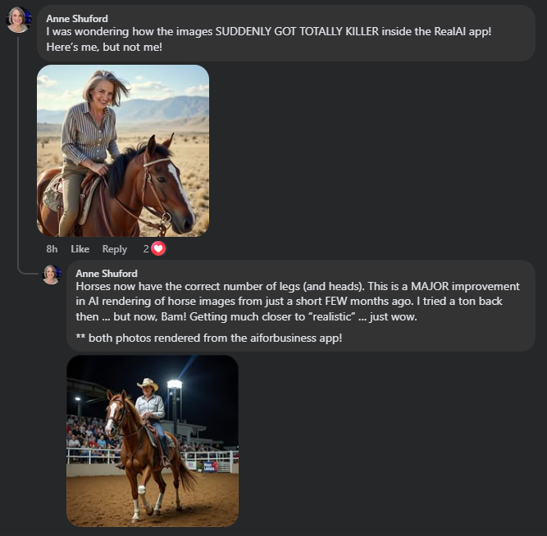
Task: Open the reaction count "2" list
Action: click(x=146, y=249)
